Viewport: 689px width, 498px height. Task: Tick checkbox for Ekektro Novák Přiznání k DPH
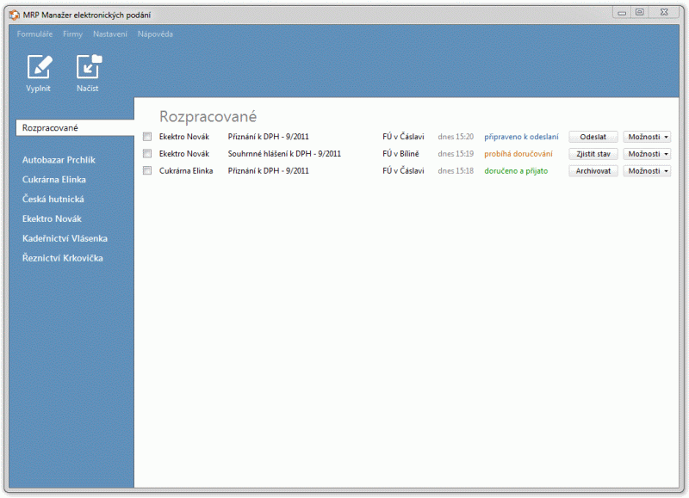(147, 137)
